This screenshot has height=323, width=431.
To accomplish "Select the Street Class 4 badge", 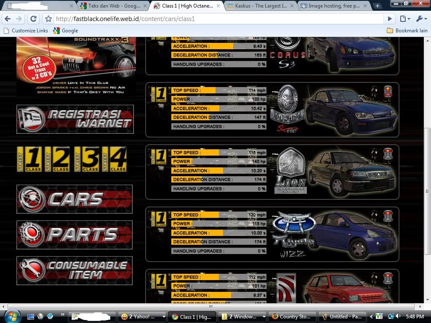I will point(114,159).
